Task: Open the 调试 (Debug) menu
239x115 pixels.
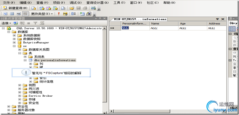Action: click(75, 3)
